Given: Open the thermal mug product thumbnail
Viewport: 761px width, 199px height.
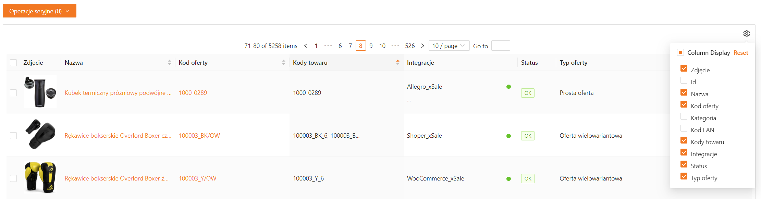Looking at the screenshot, I should click(x=40, y=92).
